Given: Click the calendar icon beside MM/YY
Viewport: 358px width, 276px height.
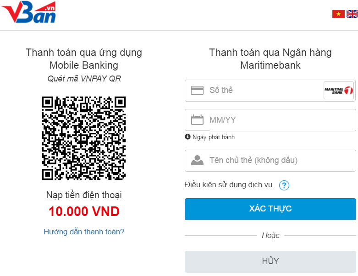Looking at the screenshot, I should [x=197, y=120].
